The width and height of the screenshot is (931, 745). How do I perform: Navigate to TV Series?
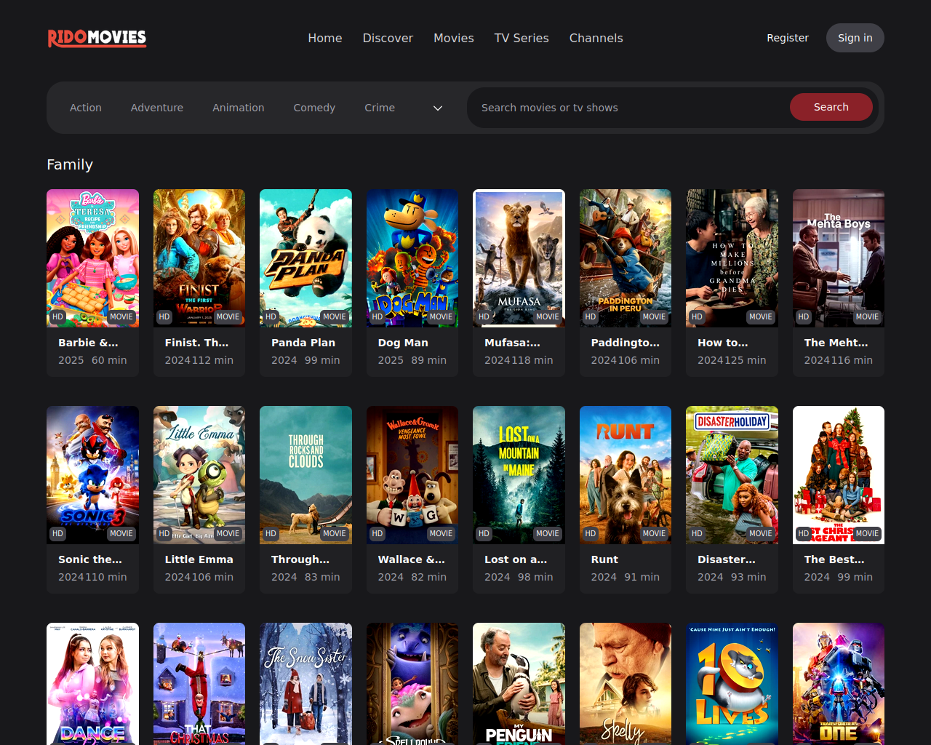tap(522, 38)
